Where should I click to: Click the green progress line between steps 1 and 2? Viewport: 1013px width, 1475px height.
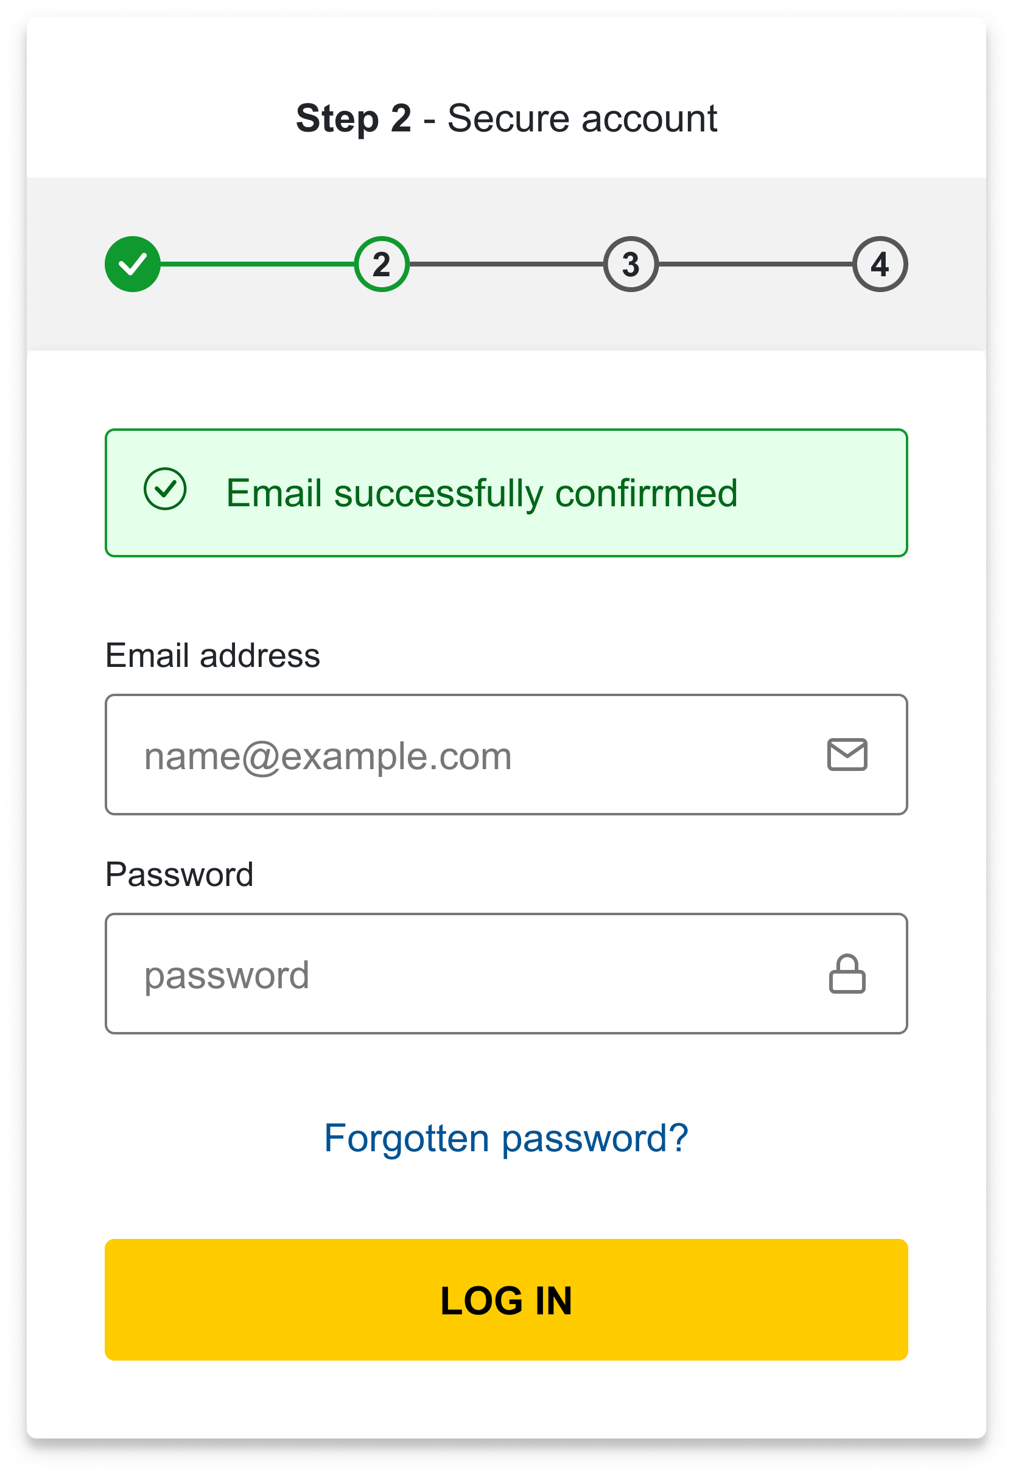point(258,264)
